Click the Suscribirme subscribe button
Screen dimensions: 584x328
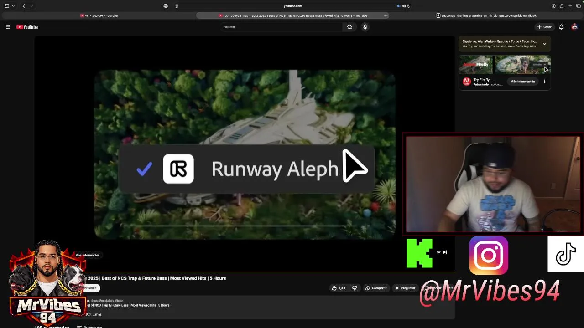point(91,288)
